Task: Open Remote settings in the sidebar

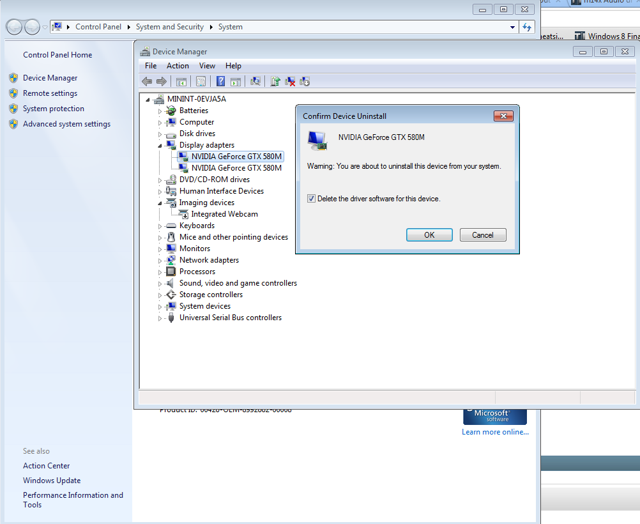Action: 50,93
